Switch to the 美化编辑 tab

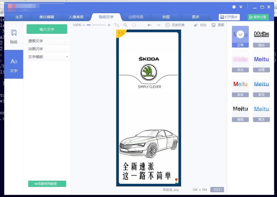tap(47, 17)
